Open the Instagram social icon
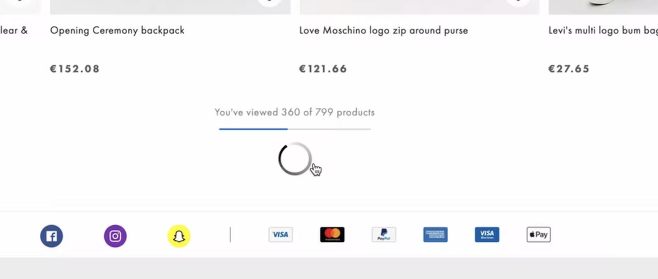 (115, 236)
